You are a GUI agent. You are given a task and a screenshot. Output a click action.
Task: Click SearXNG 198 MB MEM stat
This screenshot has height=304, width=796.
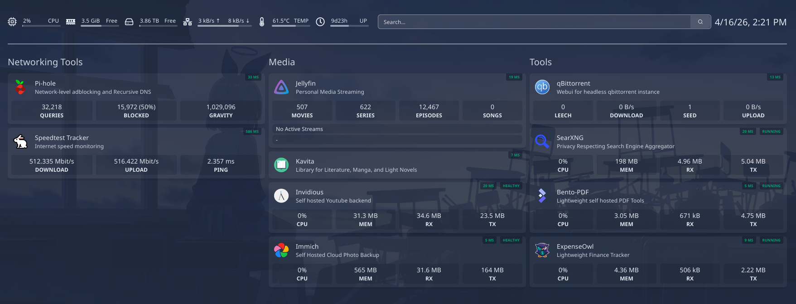[627, 165]
